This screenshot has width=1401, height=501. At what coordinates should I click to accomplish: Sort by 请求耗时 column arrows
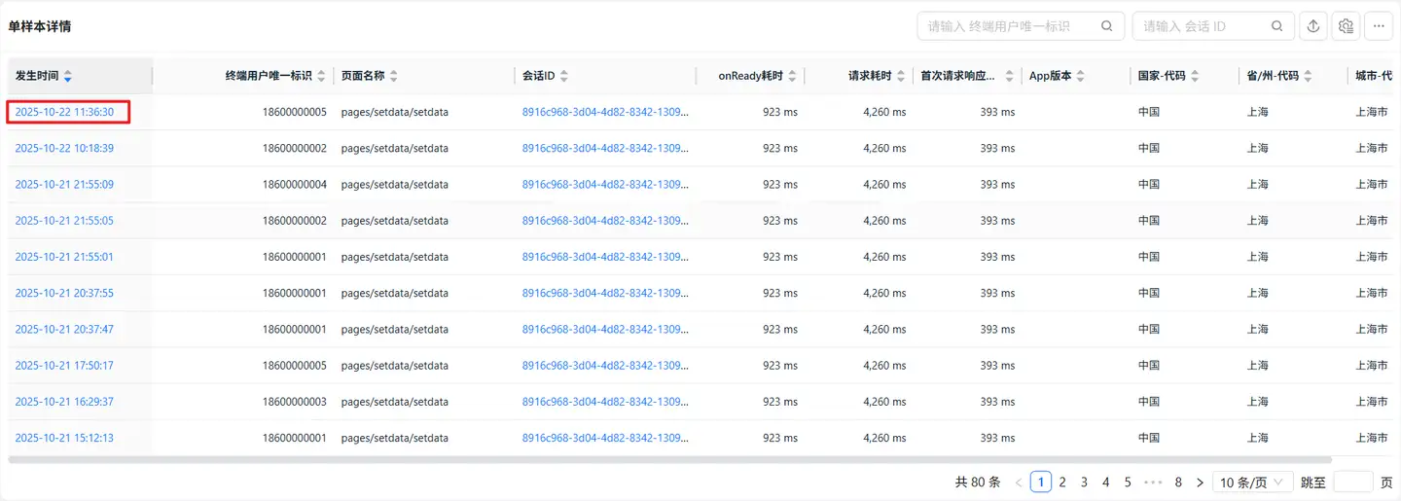tap(902, 76)
